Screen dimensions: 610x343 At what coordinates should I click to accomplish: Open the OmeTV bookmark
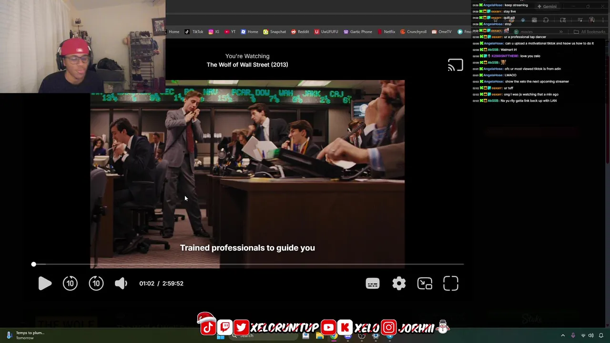pyautogui.click(x=441, y=32)
